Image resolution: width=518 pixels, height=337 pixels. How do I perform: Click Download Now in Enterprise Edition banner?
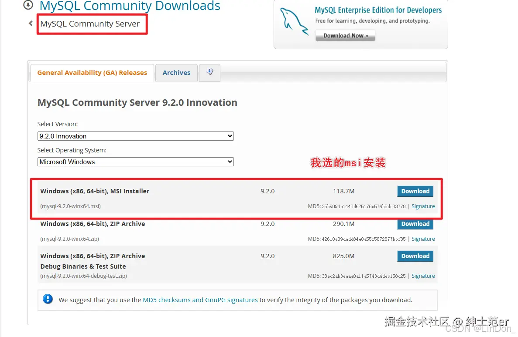click(345, 36)
